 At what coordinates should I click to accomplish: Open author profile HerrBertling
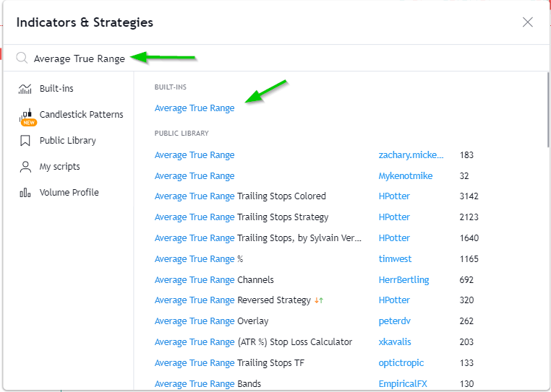pos(403,280)
